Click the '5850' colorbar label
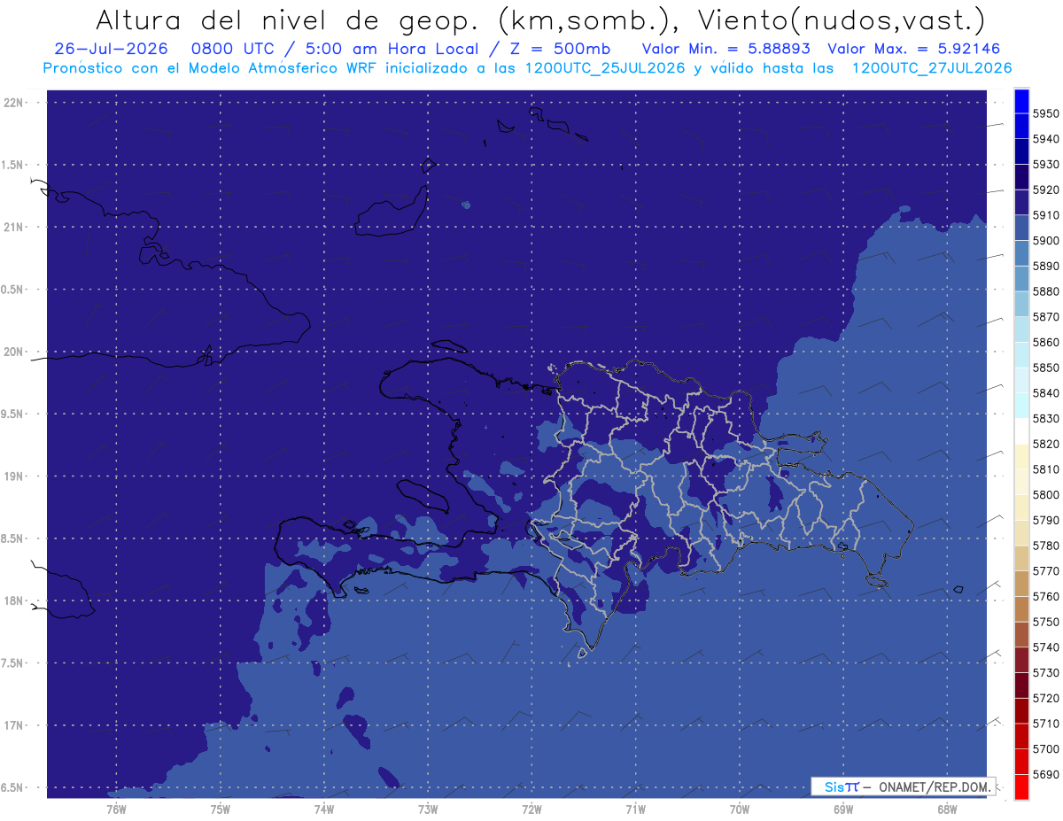Screen dimensions: 1063x821 pos(1045,368)
